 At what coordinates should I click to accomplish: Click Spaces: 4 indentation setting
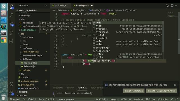(114, 99)
